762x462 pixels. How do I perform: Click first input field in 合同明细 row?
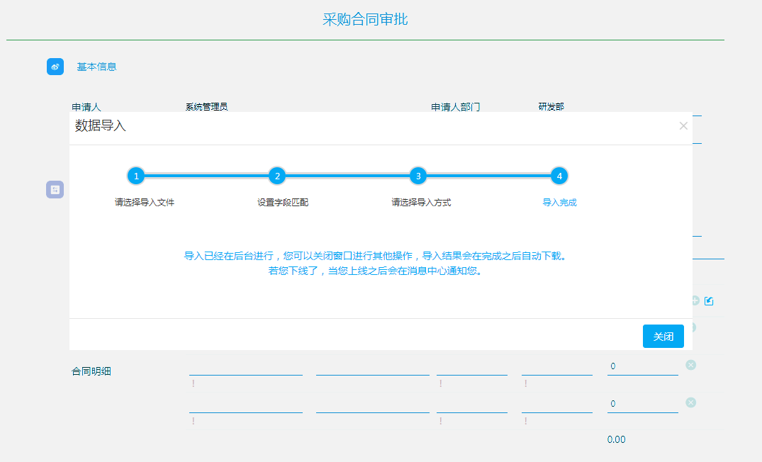coord(245,367)
